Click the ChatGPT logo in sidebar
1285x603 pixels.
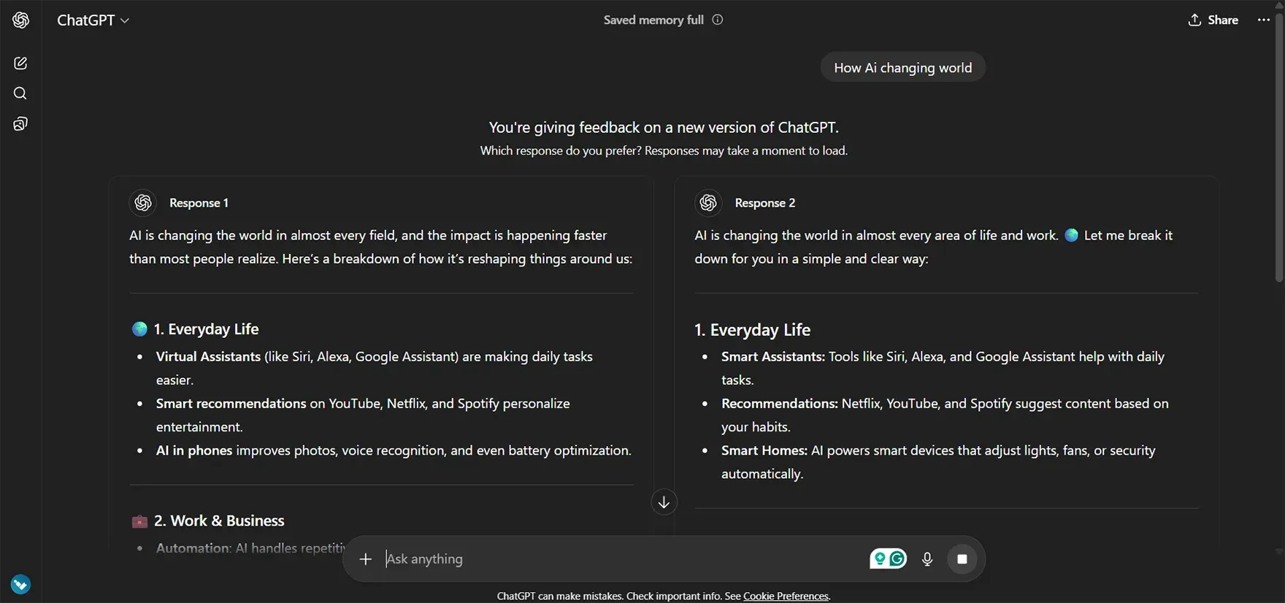pyautogui.click(x=20, y=20)
